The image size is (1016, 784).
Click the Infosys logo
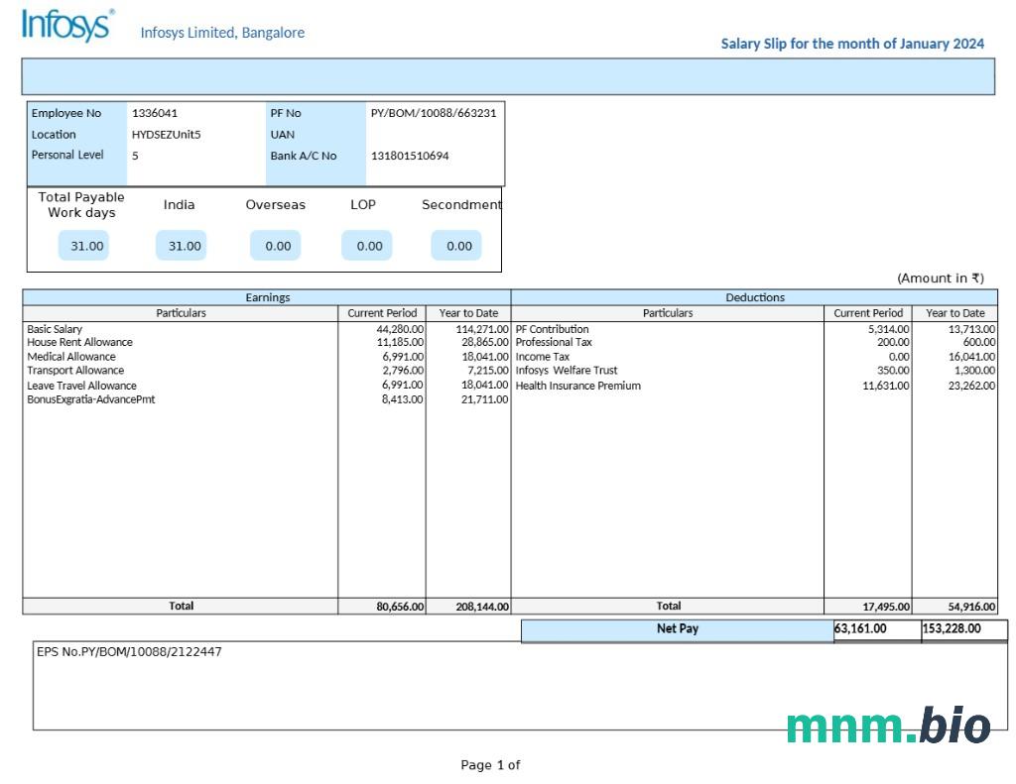pyautogui.click(x=66, y=26)
